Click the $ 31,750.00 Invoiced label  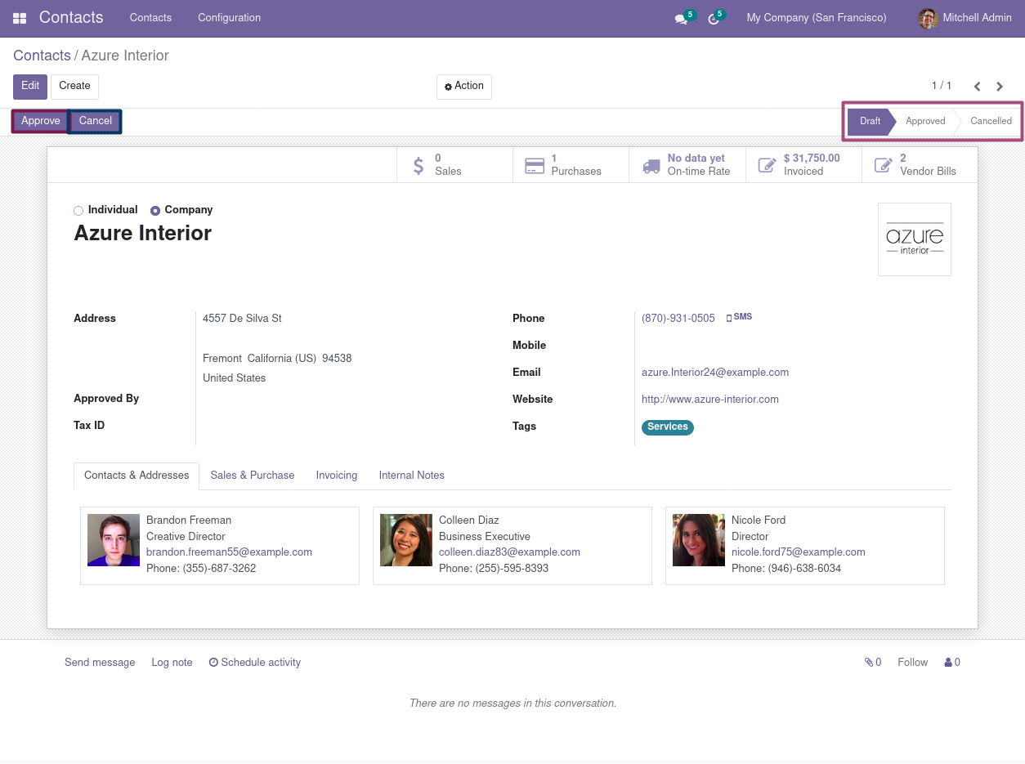click(812, 165)
